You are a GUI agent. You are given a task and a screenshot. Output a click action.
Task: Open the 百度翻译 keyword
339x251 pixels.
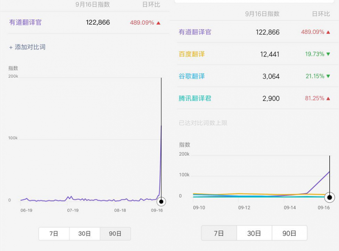tap(192, 54)
